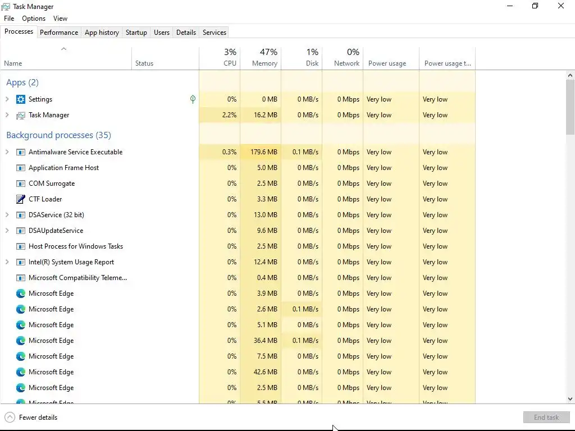Screen dimensions: 575x431
Task: Open the View menu
Action: pos(60,19)
